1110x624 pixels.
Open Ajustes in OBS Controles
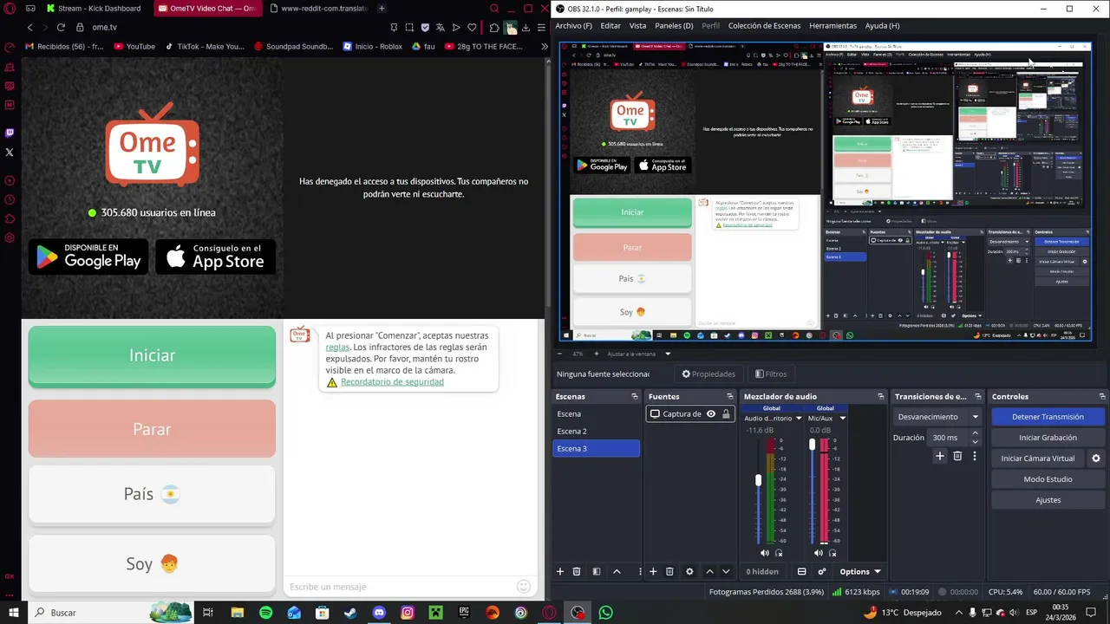[x=1048, y=500]
